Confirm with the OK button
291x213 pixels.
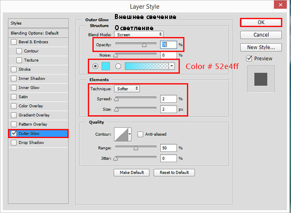pos(261,22)
